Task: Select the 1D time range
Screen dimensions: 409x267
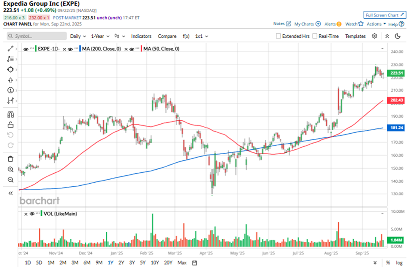Action: click(28, 263)
